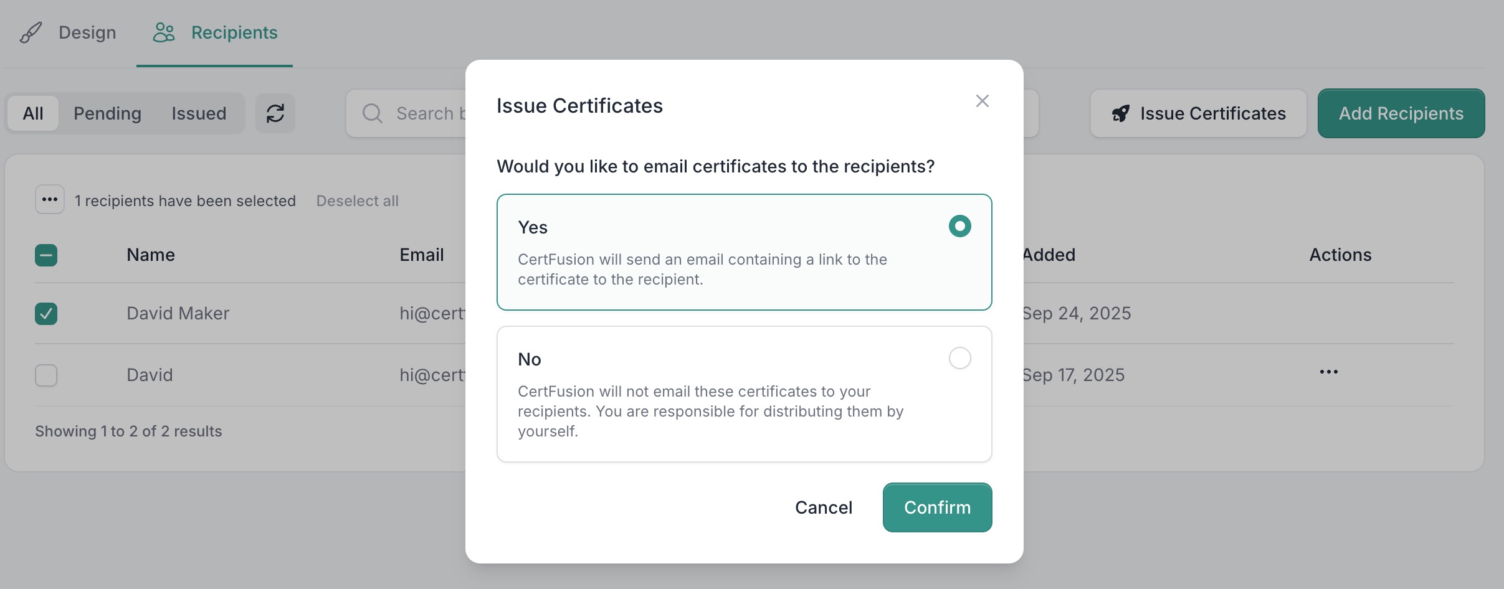Select the Yes email radio option
The image size is (1504, 589).
tap(959, 226)
